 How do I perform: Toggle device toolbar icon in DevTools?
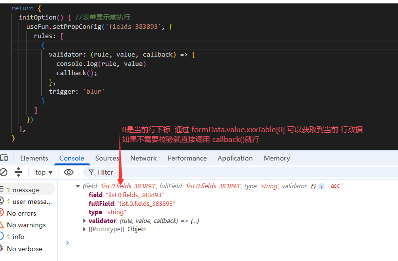click(4, 158)
